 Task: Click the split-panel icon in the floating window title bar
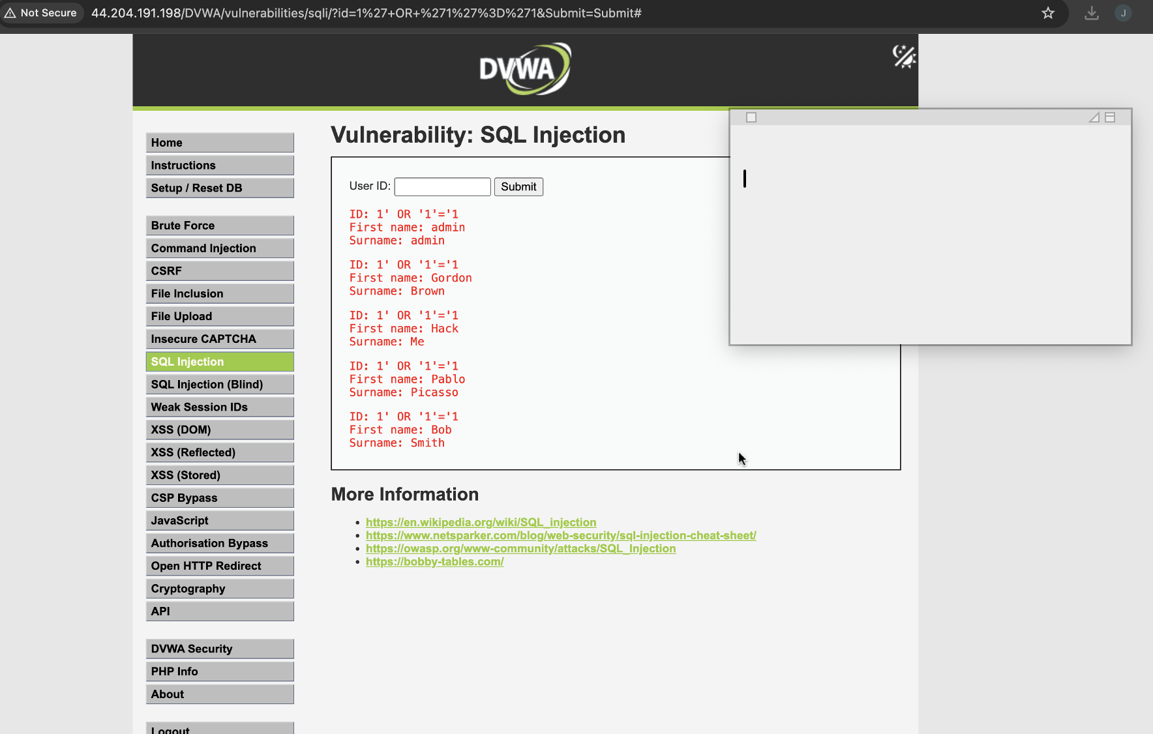coord(1110,117)
